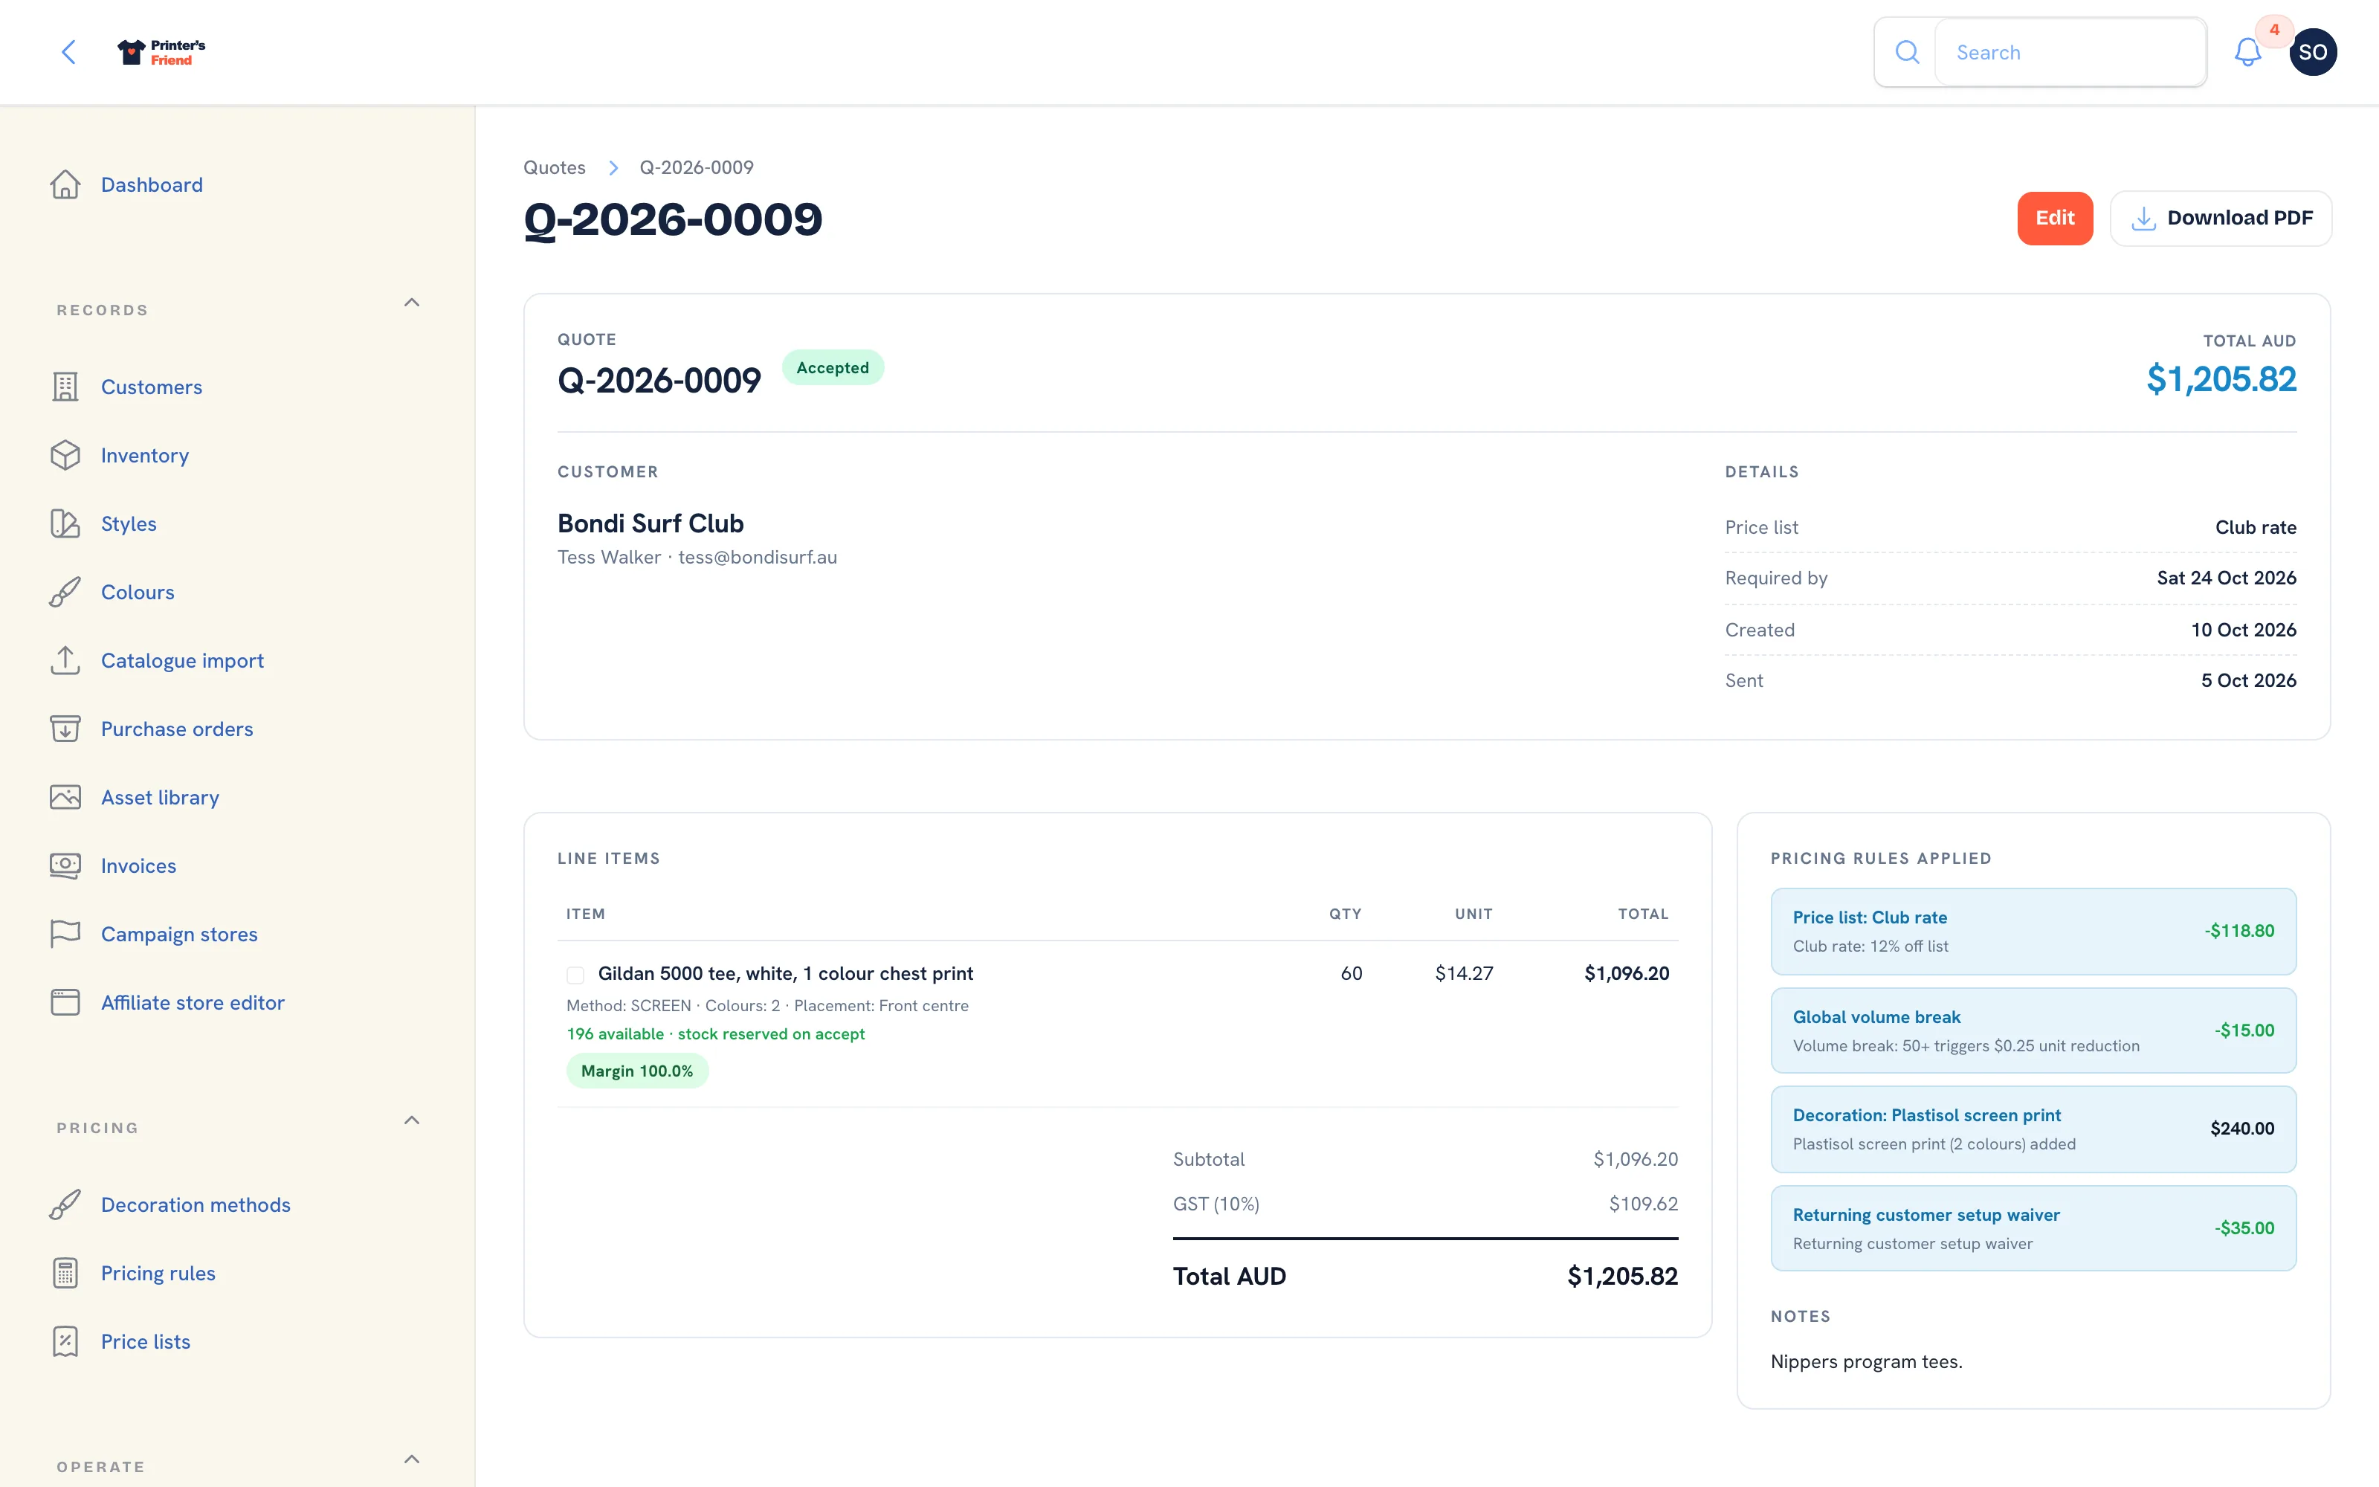Go to Quotes breadcrumb link
Screen dimensions: 2379x1487
[x=553, y=167]
